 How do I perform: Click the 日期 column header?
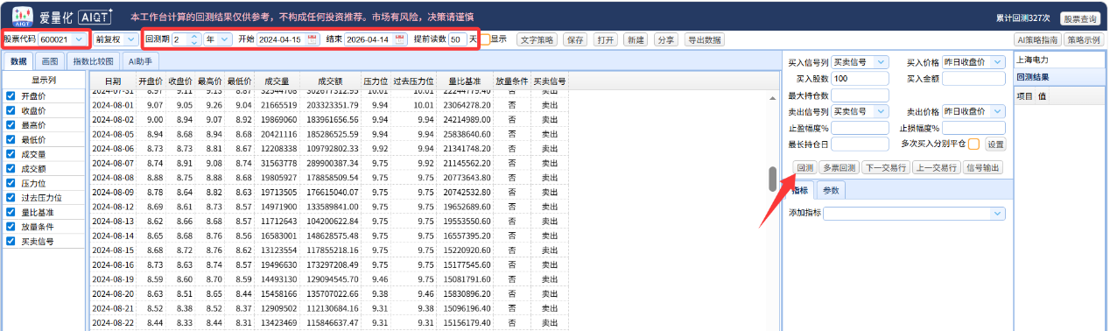(113, 81)
